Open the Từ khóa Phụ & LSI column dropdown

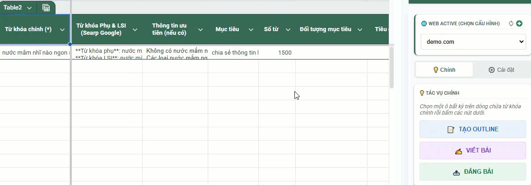[x=135, y=29]
